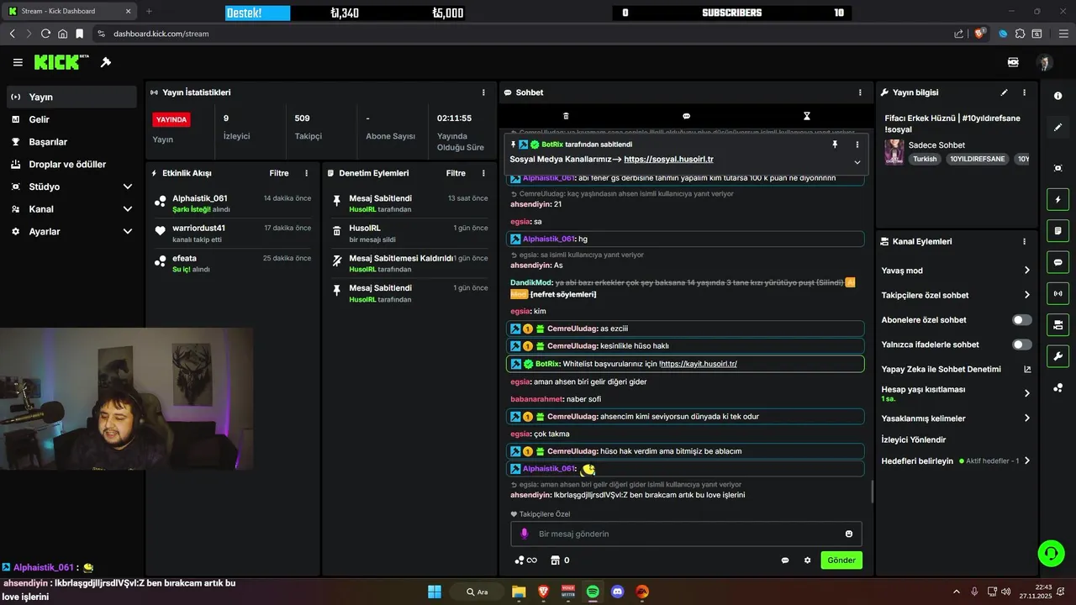The width and height of the screenshot is (1076, 605).
Task: Go to Başarılar in the sidebar
Action: pyautogui.click(x=71, y=142)
